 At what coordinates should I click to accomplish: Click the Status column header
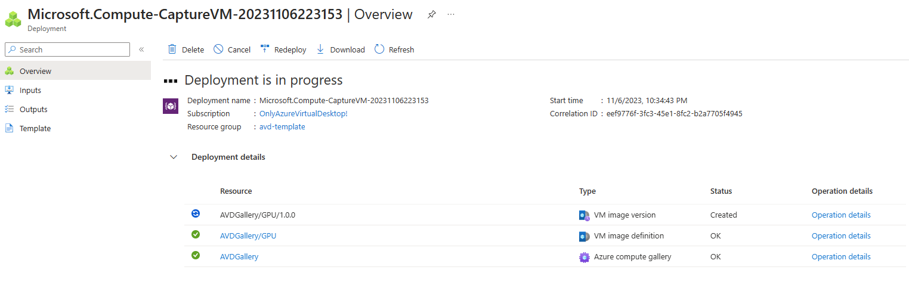click(721, 191)
